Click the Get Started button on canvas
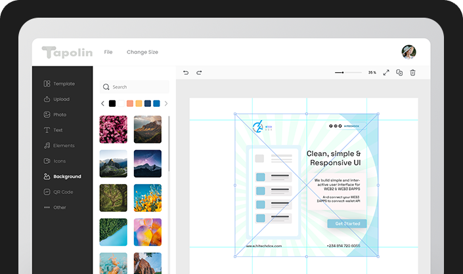 click(347, 224)
